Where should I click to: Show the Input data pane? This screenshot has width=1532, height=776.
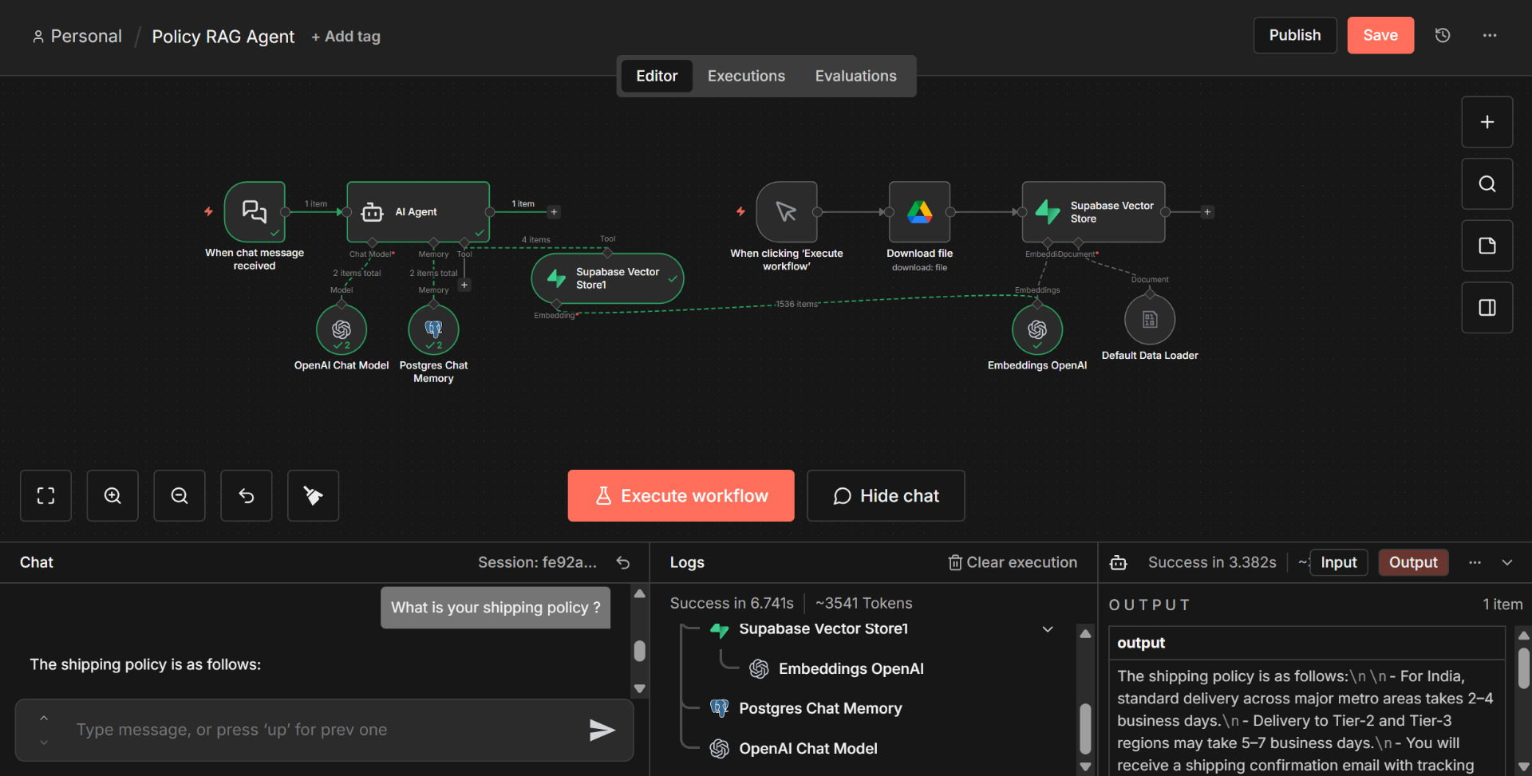(x=1338, y=562)
